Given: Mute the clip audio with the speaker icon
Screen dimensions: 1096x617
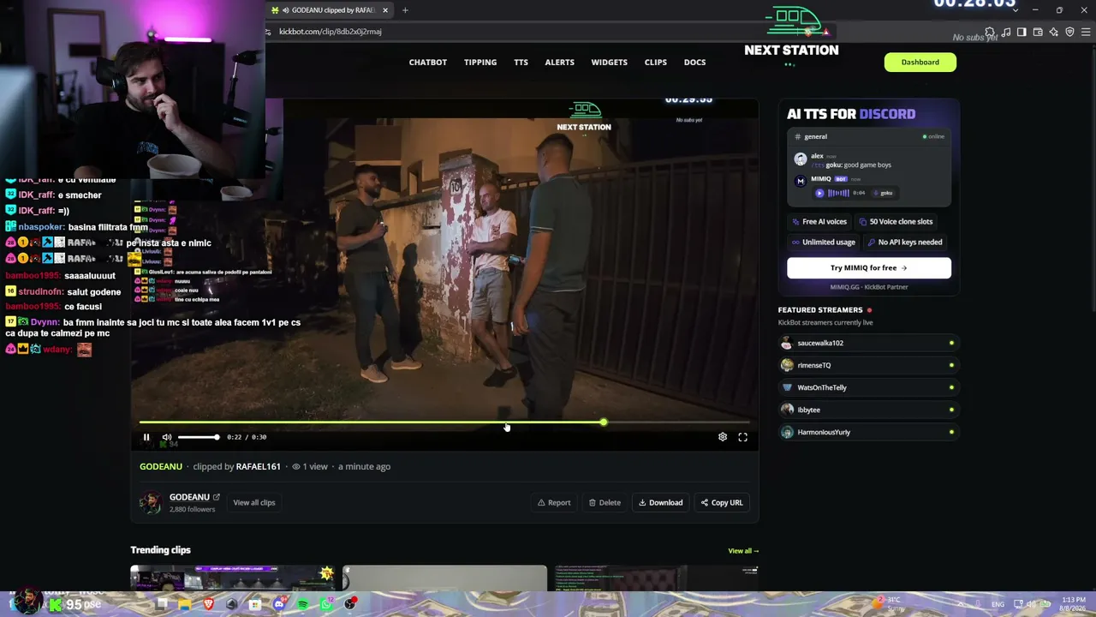Looking at the screenshot, I should click(167, 437).
